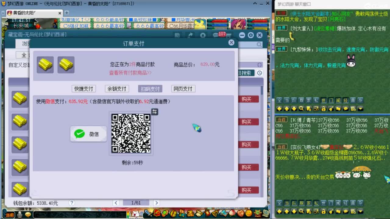Click magnifier search icon in world-chat pane toolbar
This screenshot has width=390, height=219.
[301, 109]
